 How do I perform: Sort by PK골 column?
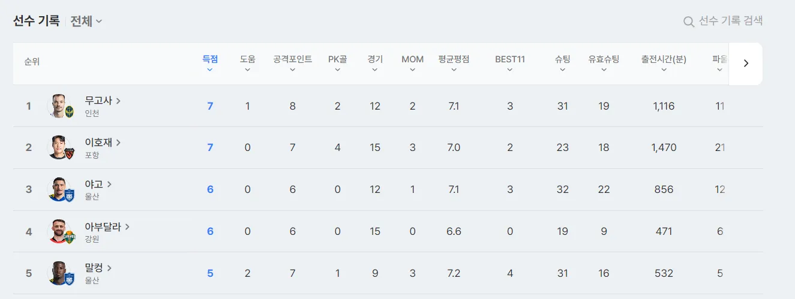(x=337, y=64)
